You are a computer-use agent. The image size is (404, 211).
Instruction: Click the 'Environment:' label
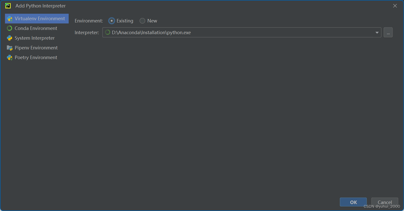click(x=89, y=21)
